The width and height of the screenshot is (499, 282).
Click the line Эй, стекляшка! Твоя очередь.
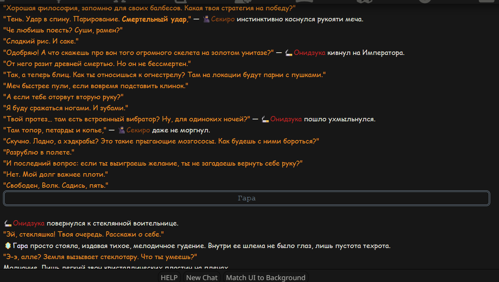[84, 234]
